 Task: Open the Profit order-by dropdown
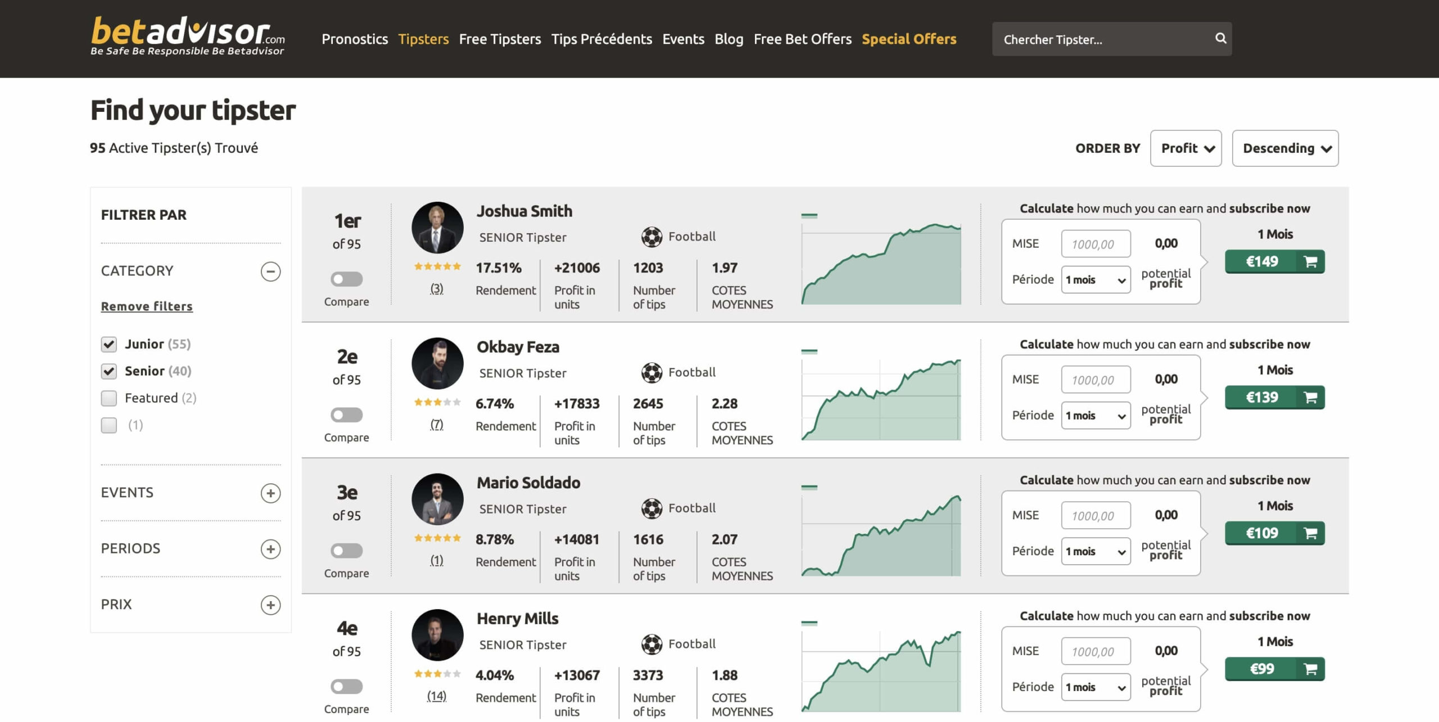[x=1186, y=148]
